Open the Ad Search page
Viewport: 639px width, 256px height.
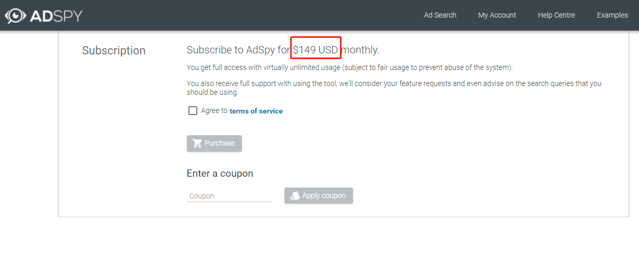pos(440,15)
